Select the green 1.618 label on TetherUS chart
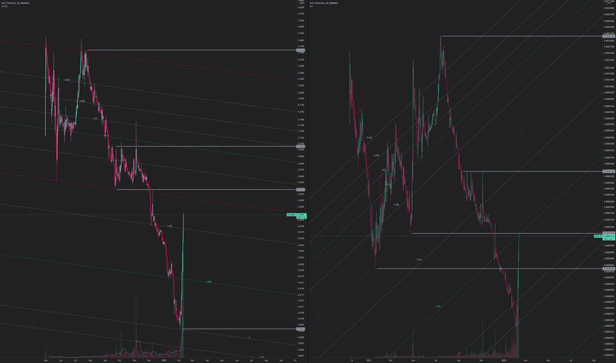616x363 pixels. click(208, 282)
